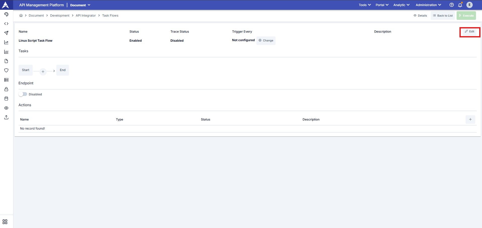Viewport: 482px width, 228px height.
Task: Click the upload icon in sidebar
Action: (6, 117)
